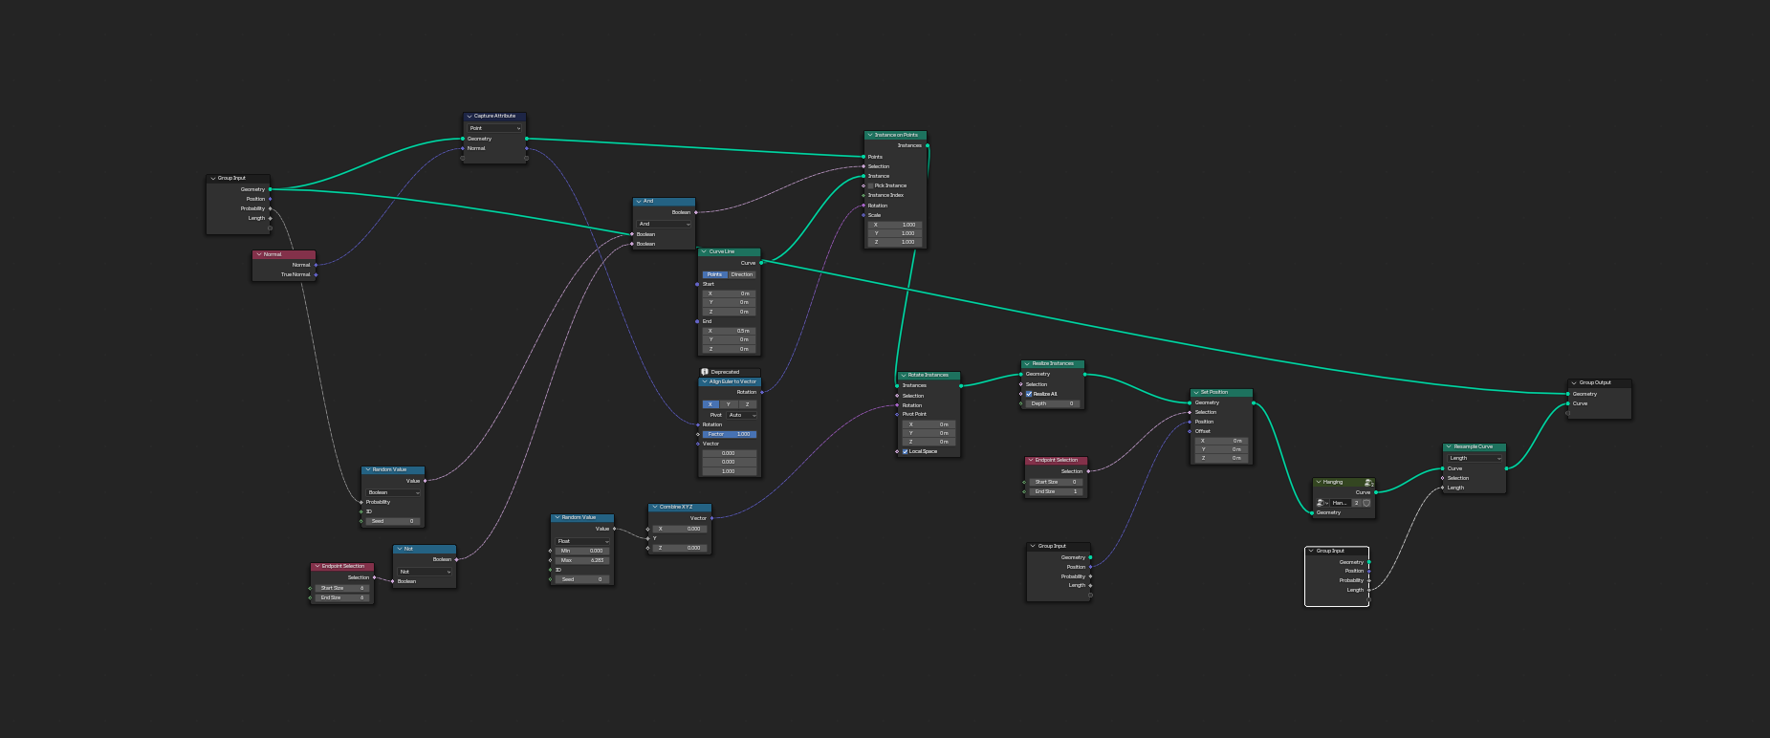Click Vector output socket on Combine XYZ
Viewport: 1770px width, 738px height.
click(x=712, y=518)
